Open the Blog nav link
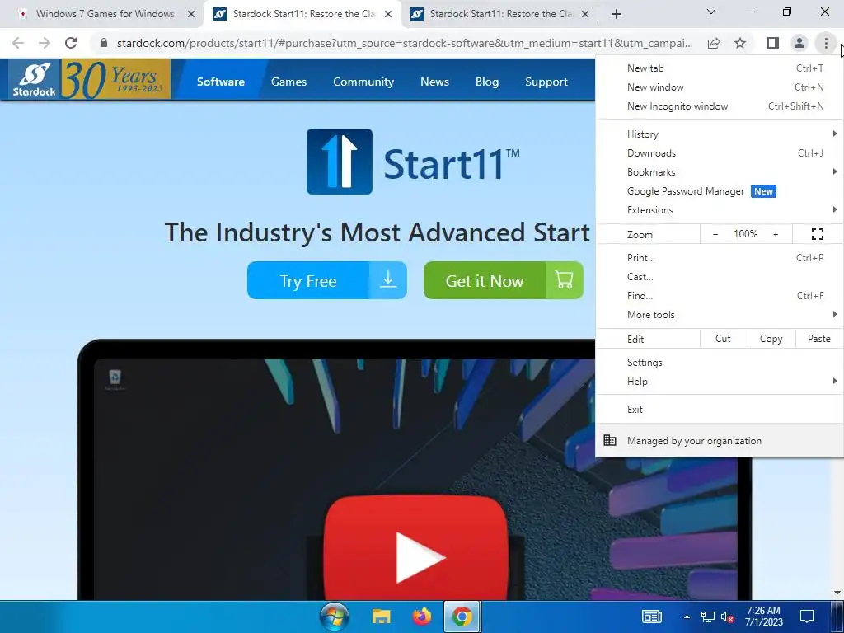The image size is (844, 633). [x=487, y=82]
